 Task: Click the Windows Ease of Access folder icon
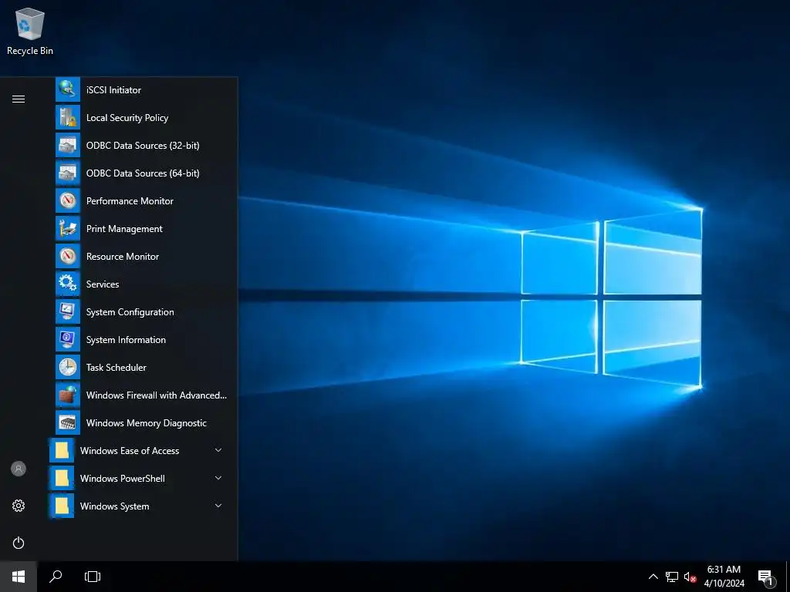pyautogui.click(x=62, y=450)
